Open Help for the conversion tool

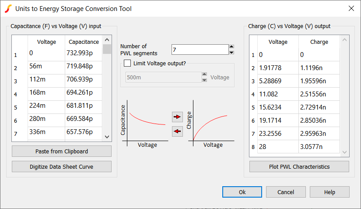pos(329,192)
